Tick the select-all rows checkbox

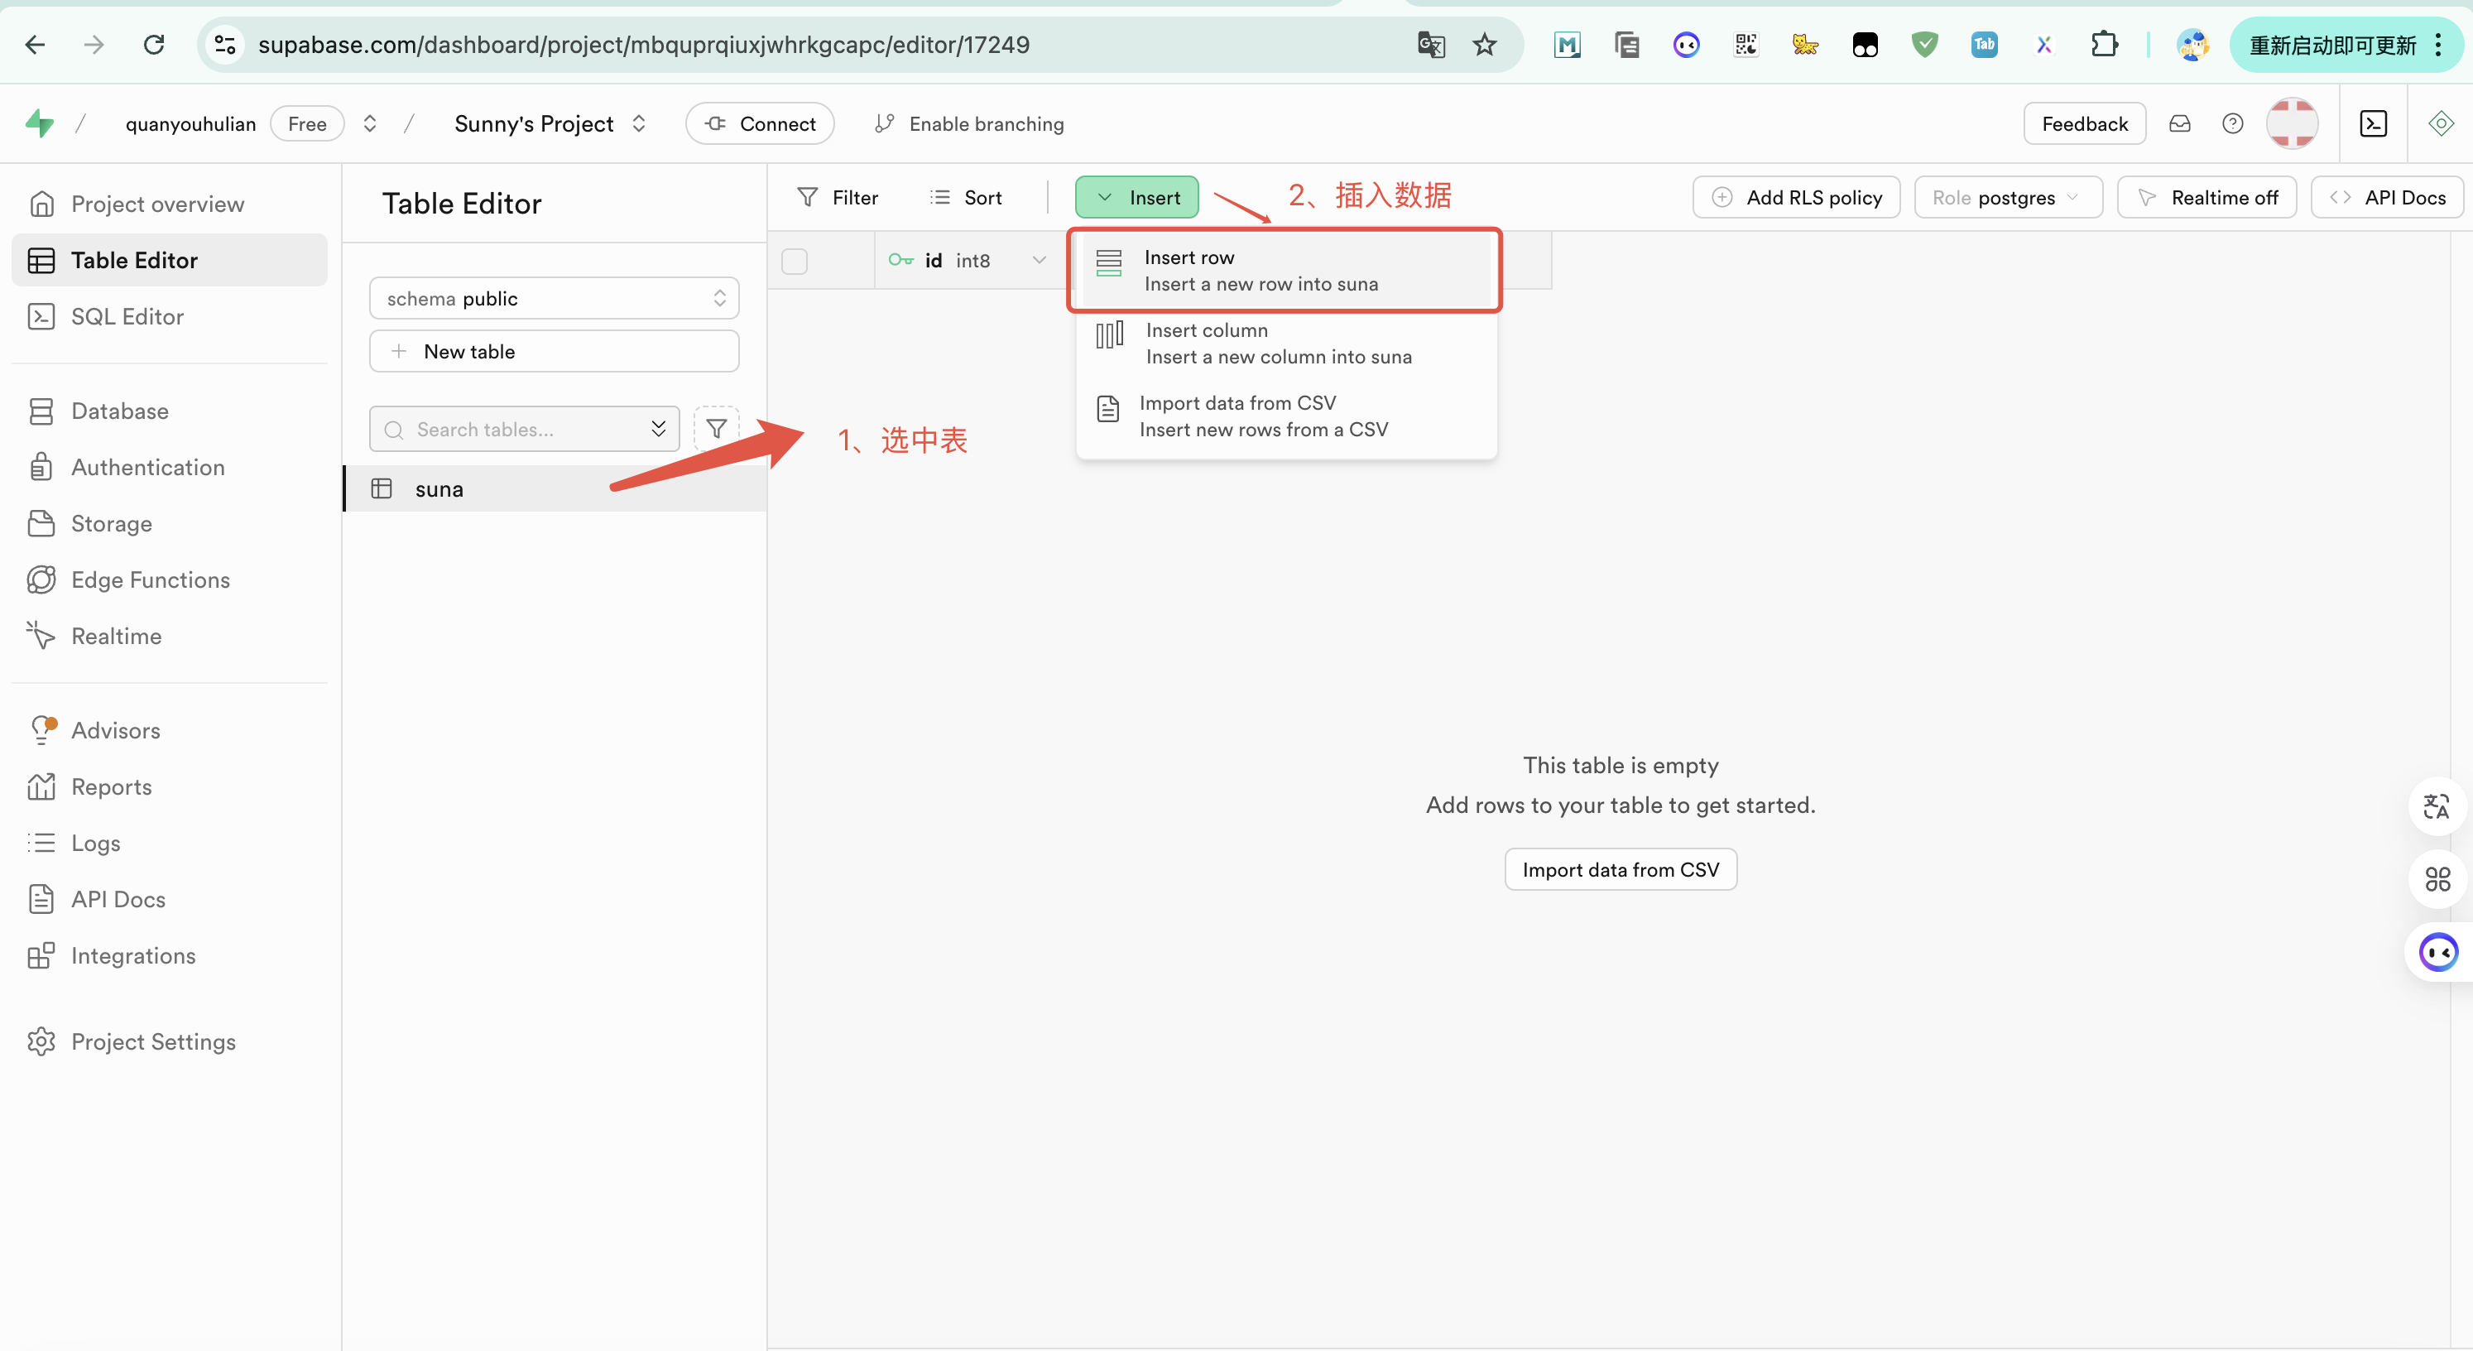794,261
